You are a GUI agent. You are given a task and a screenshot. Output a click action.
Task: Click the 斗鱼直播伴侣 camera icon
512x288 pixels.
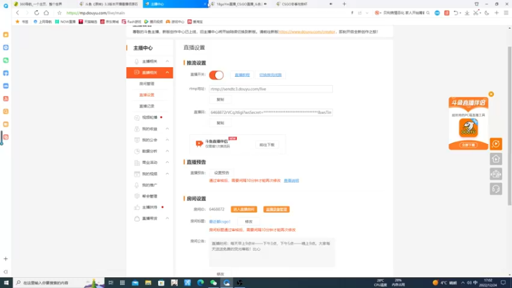pyautogui.click(x=199, y=143)
